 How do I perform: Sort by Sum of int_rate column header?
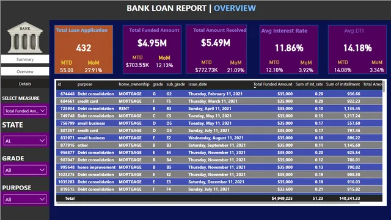309,84
